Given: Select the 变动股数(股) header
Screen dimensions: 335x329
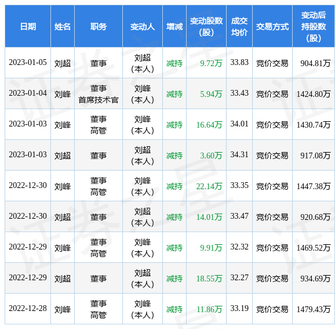Looking at the screenshot, I should click(206, 27).
